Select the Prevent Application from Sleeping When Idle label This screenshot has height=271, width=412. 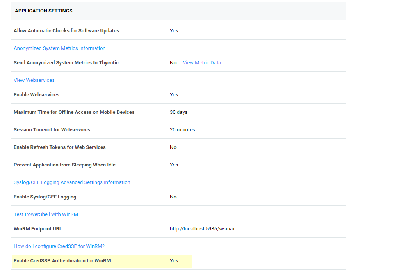pyautogui.click(x=64, y=165)
